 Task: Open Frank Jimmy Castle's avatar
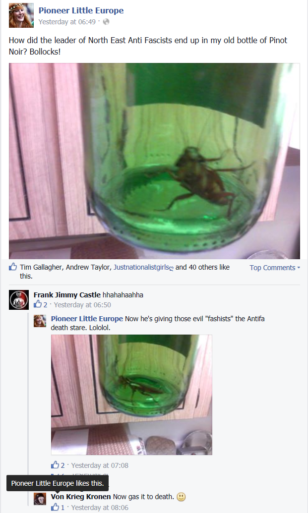[19, 300]
